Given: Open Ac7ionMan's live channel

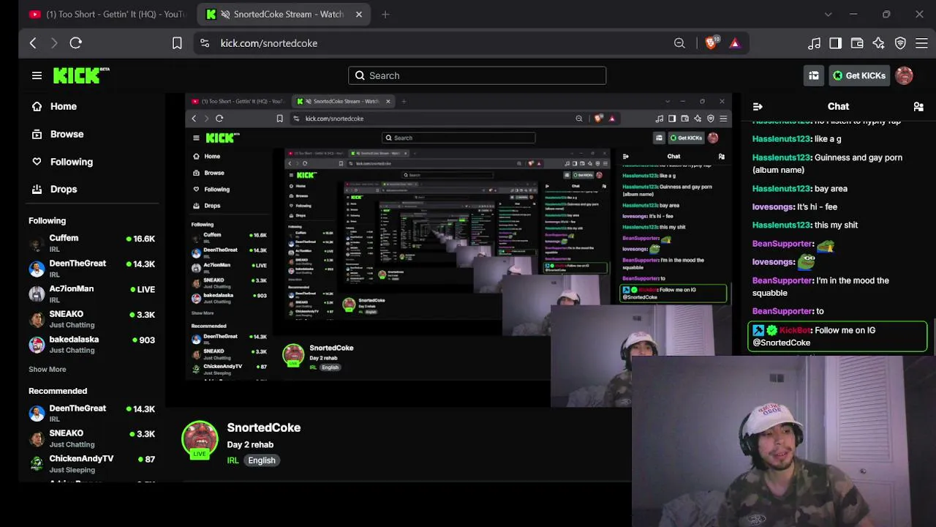Looking at the screenshot, I should (91, 294).
